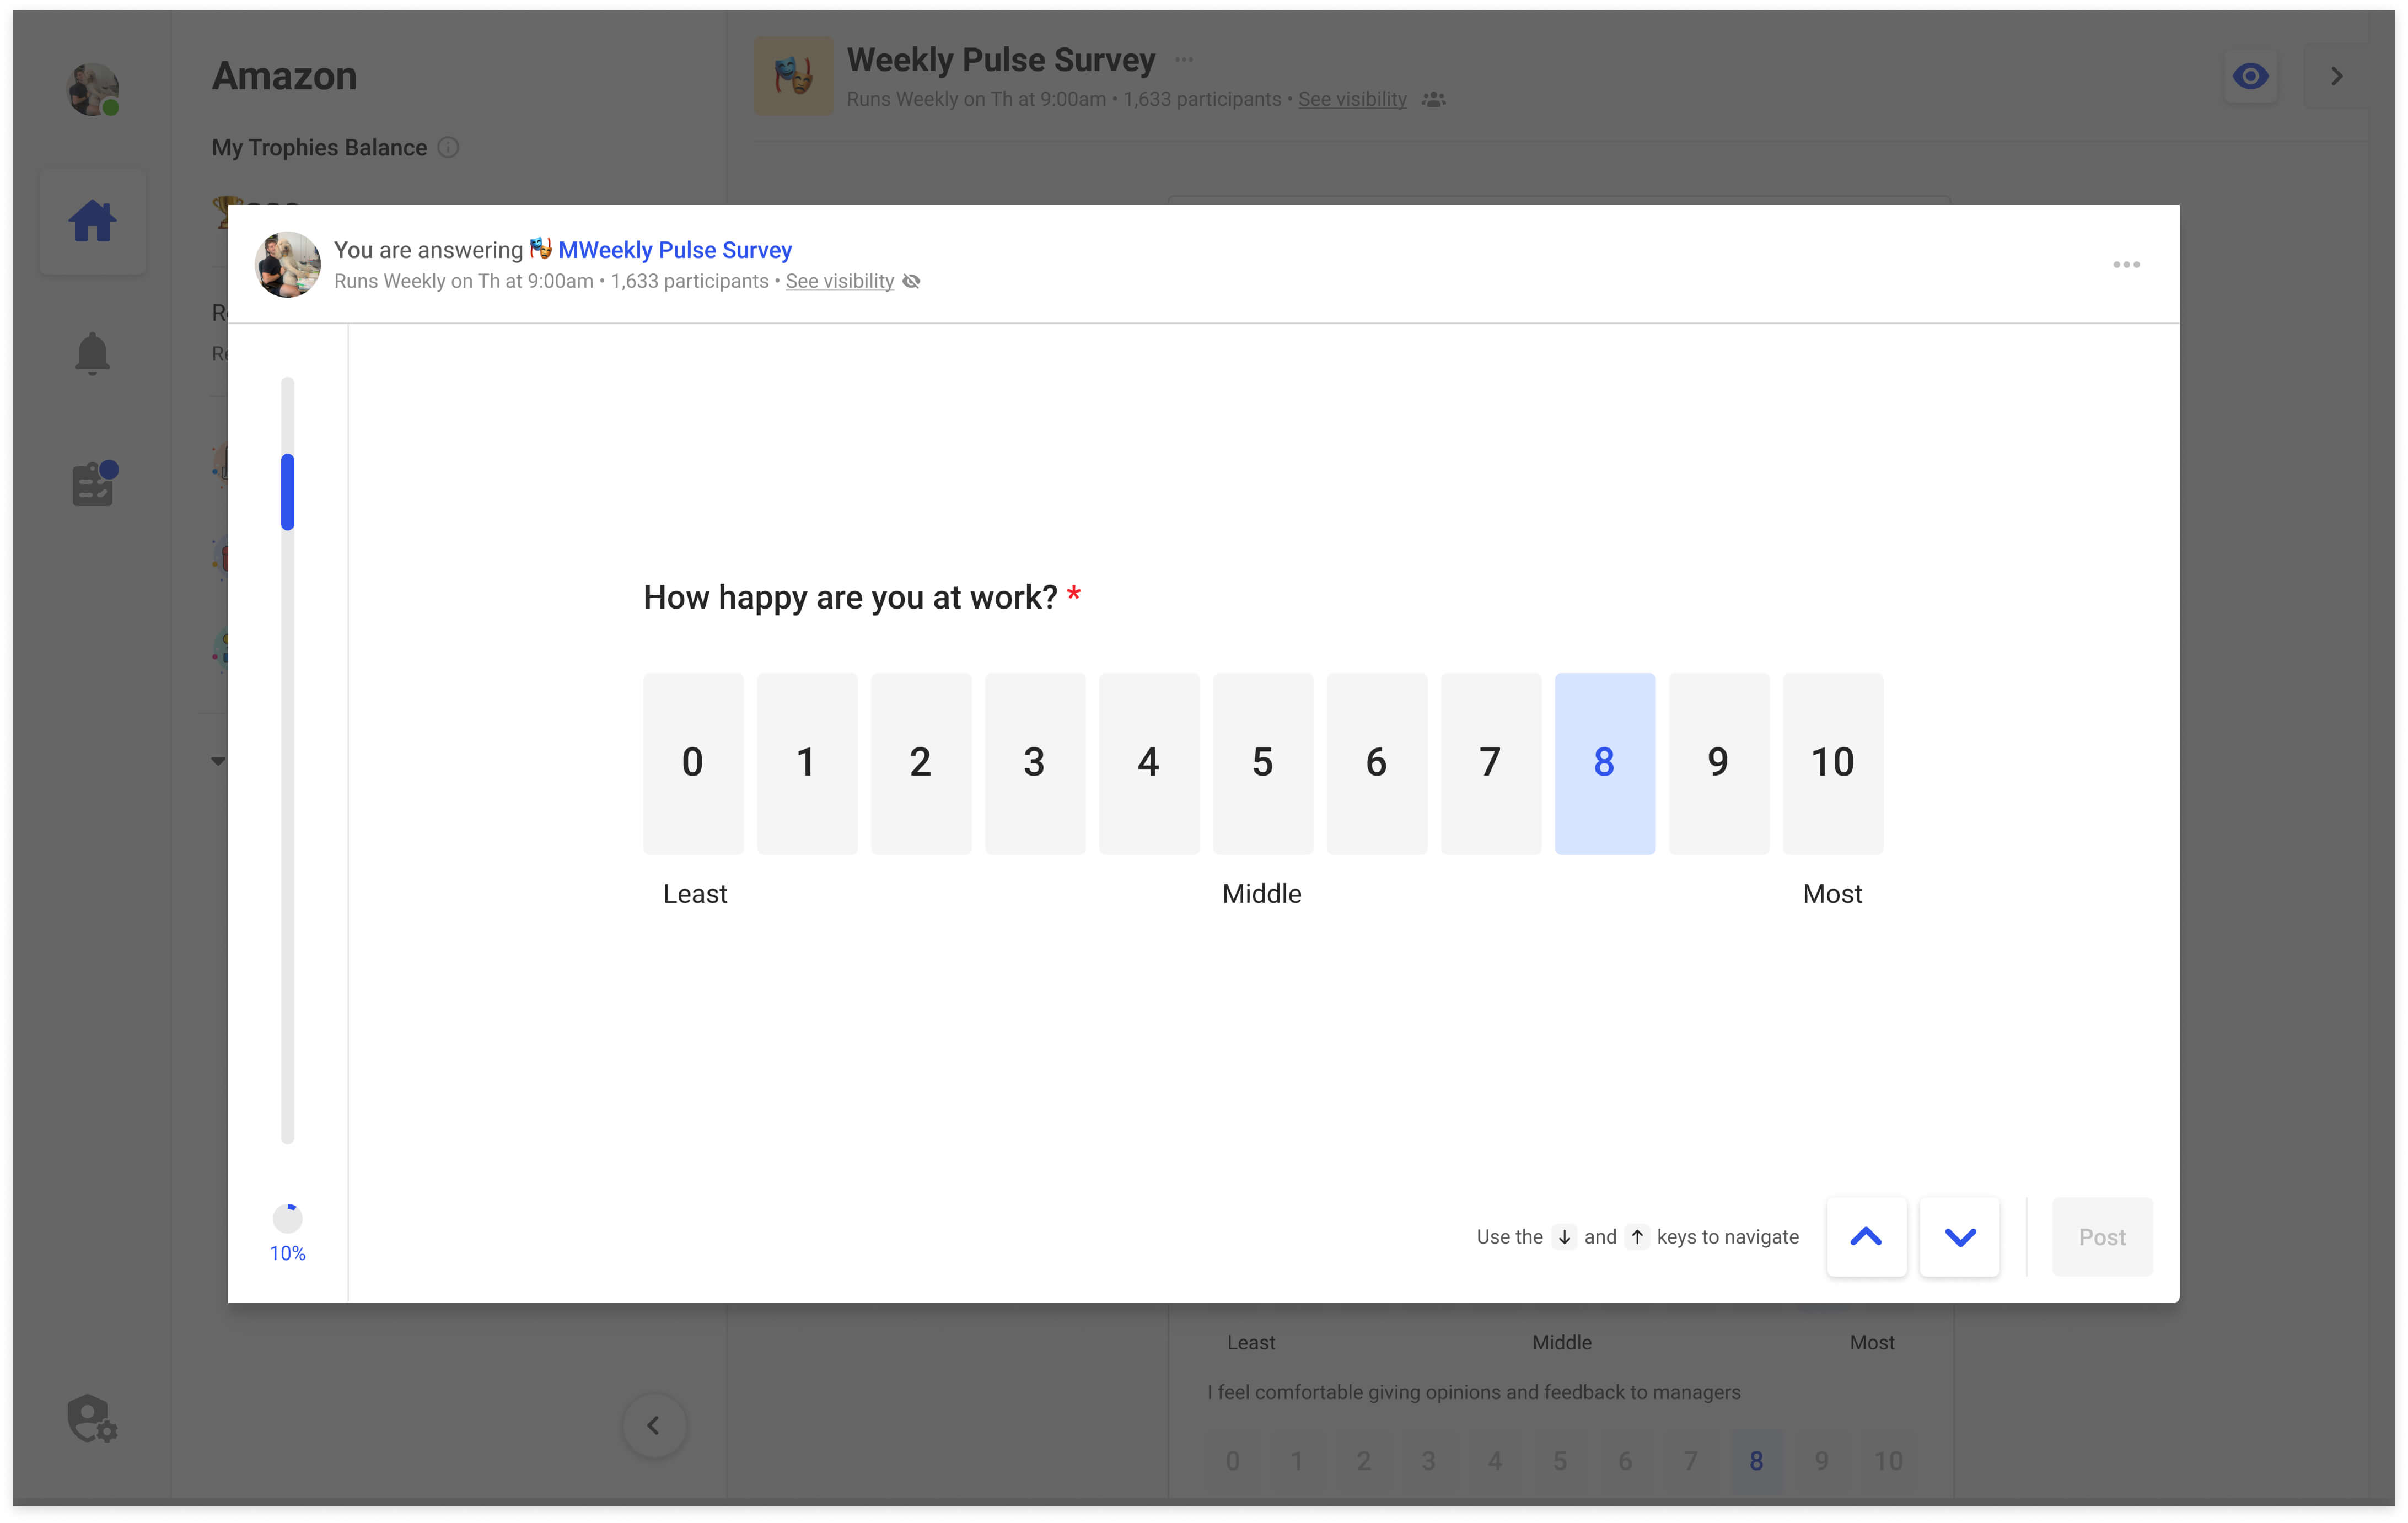Open admin settings shield icon
This screenshot has height=1523, width=2408.
pos(92,1418)
